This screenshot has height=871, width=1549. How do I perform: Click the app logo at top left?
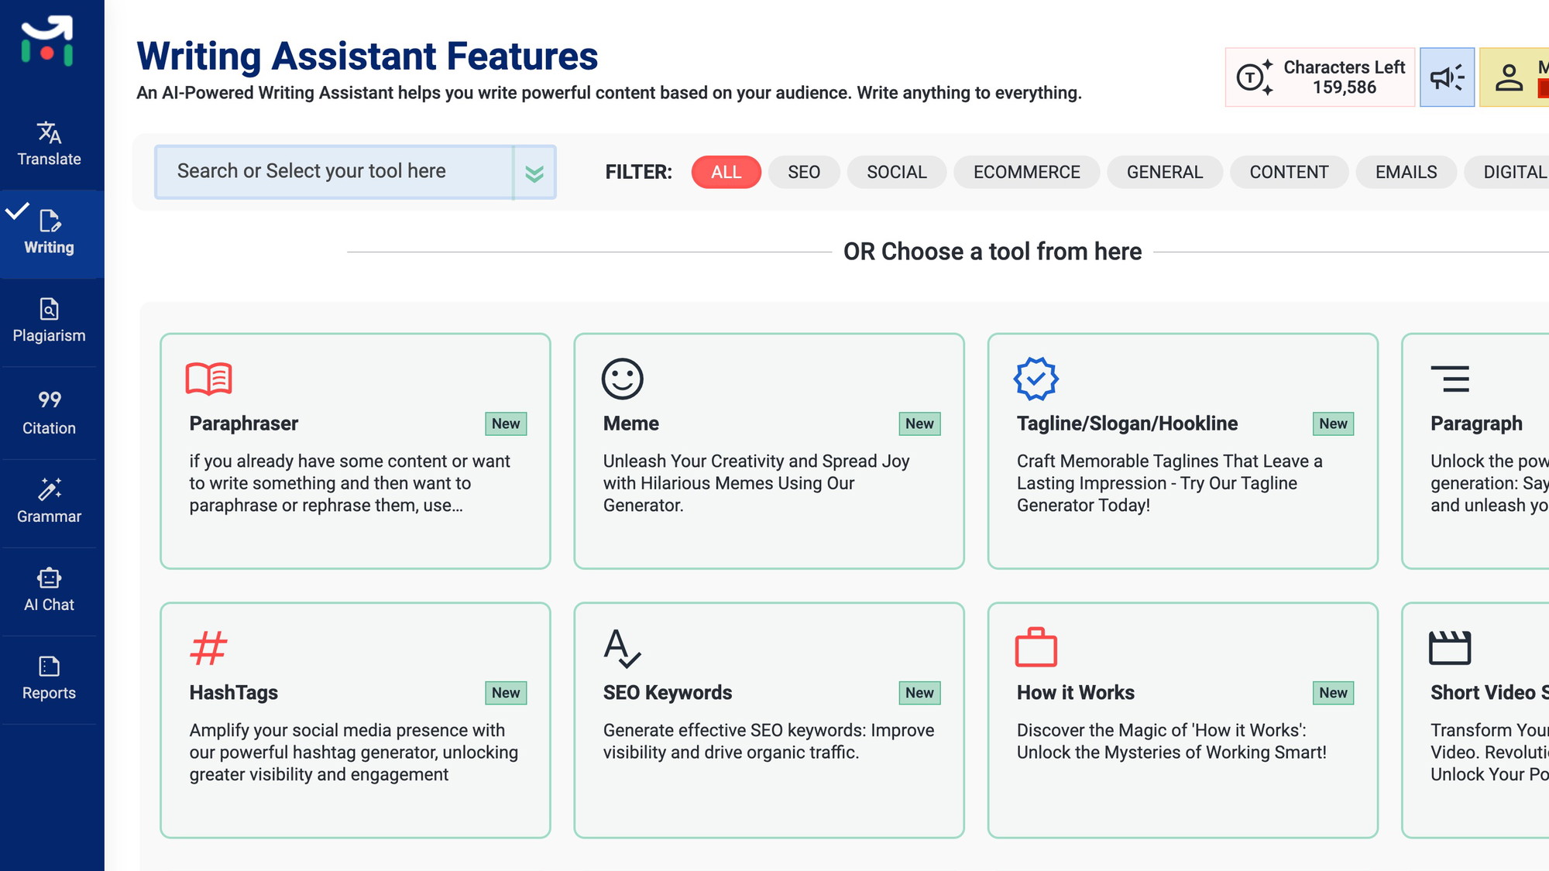(47, 41)
